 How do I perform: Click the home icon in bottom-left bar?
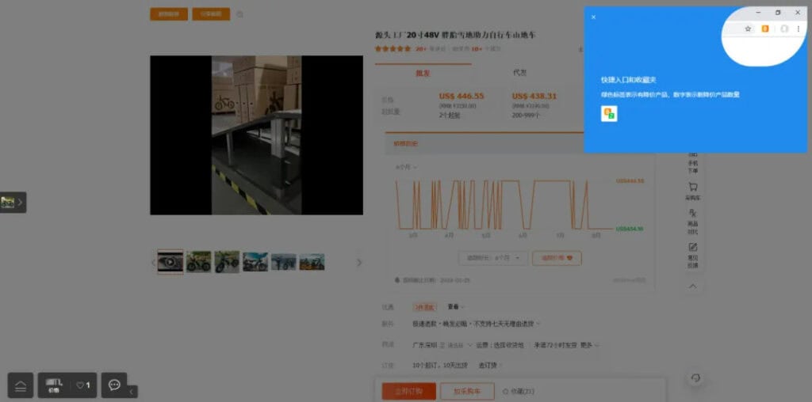(x=21, y=385)
